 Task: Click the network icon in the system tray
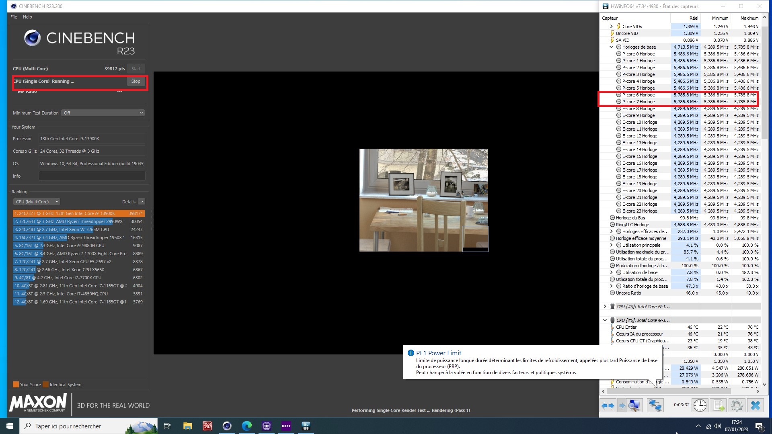click(x=708, y=426)
